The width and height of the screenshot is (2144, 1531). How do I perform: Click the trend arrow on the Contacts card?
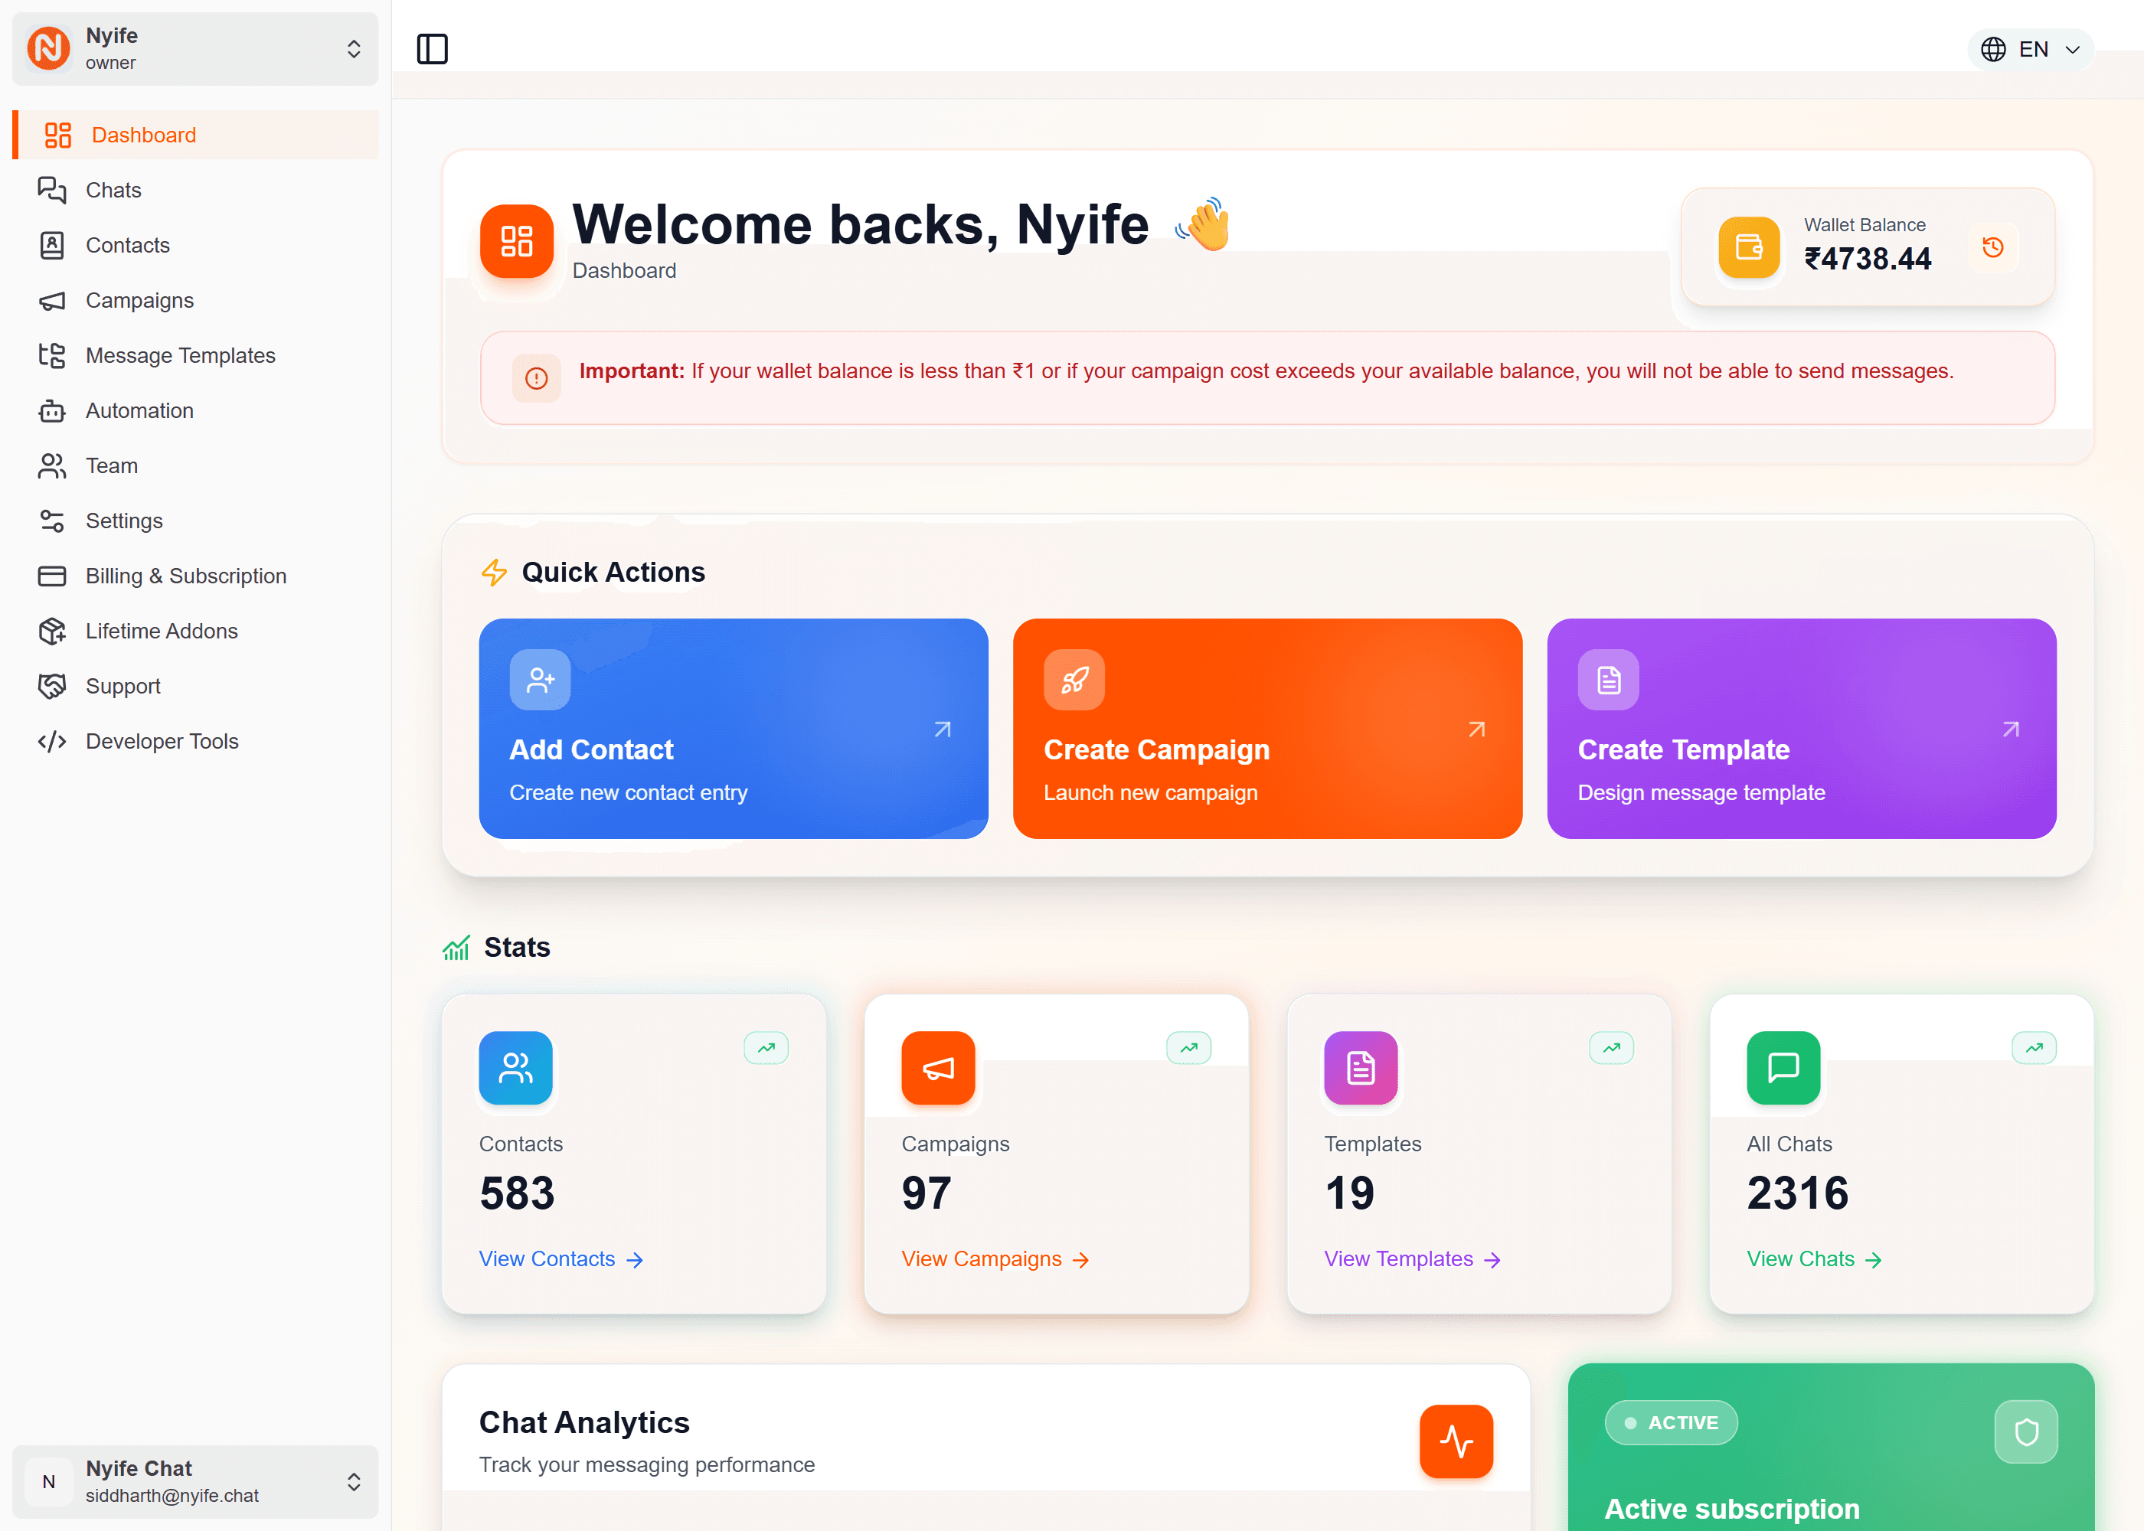[x=766, y=1047]
